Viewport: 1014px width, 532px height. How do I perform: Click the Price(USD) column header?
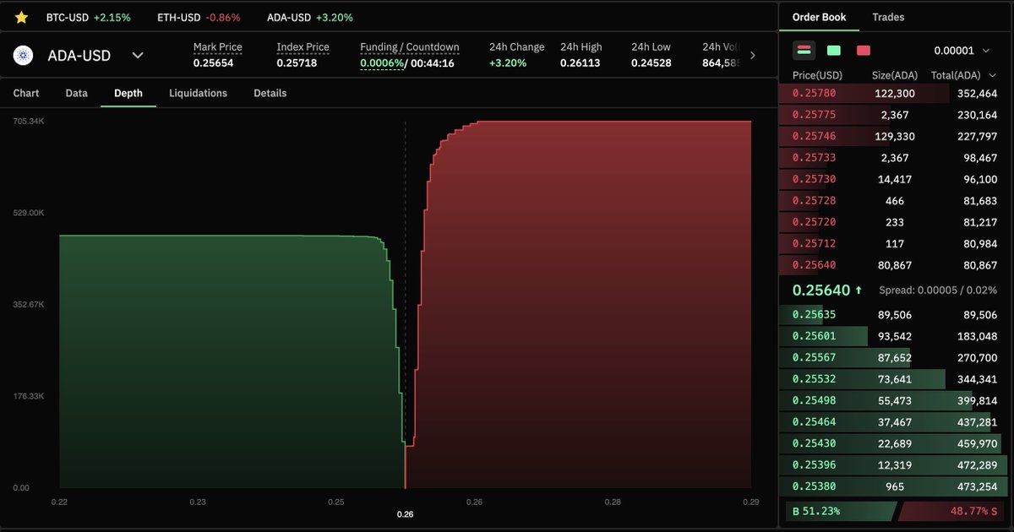[817, 75]
